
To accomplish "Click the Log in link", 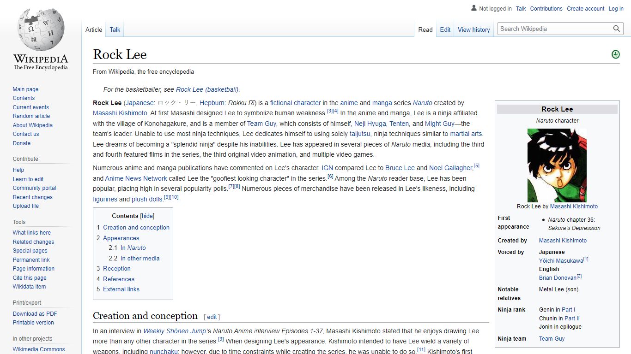I will pos(616,8).
